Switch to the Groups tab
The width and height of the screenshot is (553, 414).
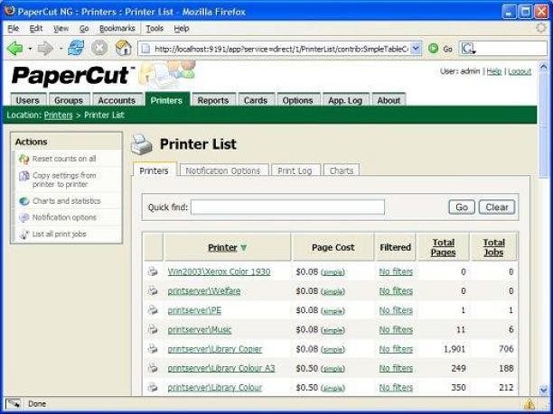tap(69, 100)
